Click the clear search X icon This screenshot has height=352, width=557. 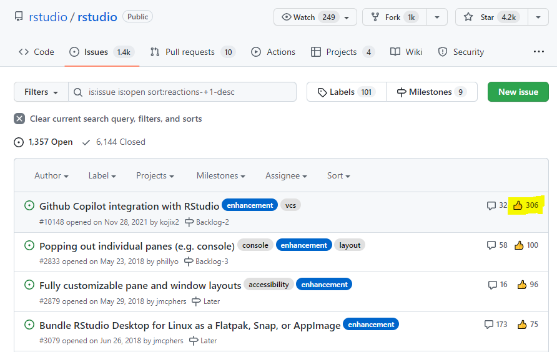19,119
